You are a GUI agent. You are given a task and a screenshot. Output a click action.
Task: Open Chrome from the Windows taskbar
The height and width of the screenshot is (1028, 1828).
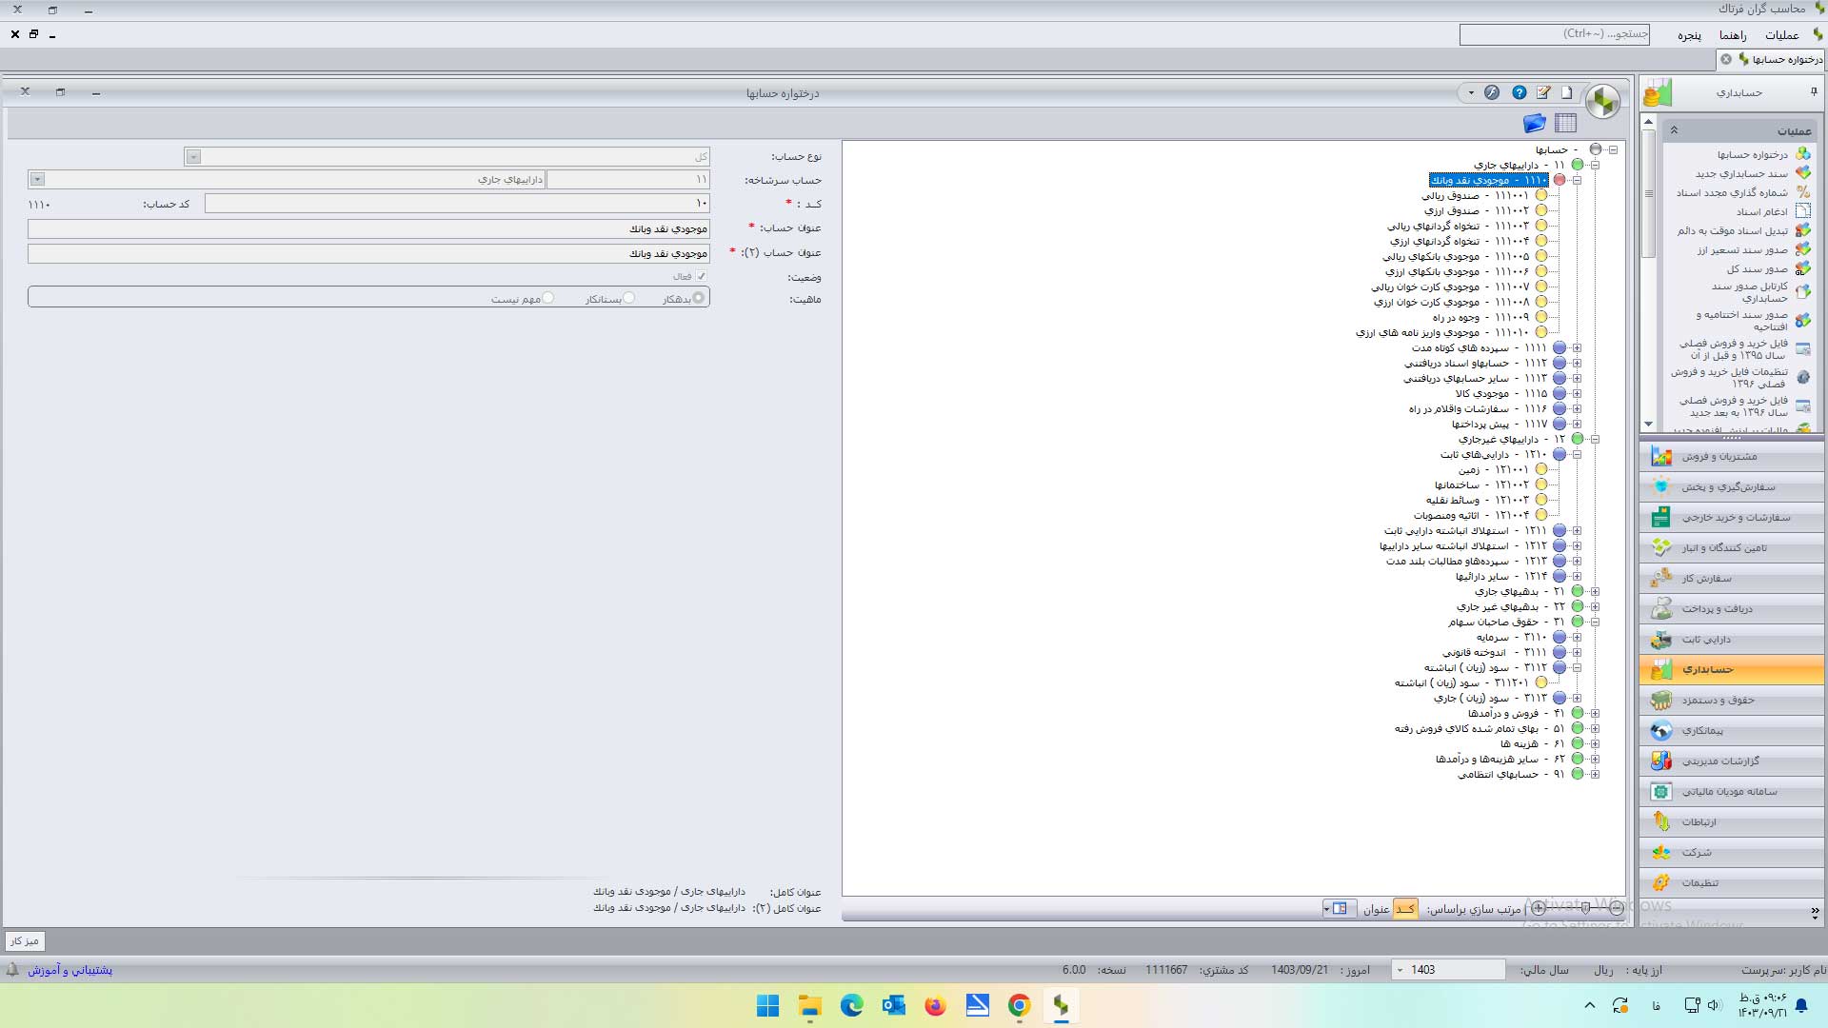[x=1019, y=1005]
